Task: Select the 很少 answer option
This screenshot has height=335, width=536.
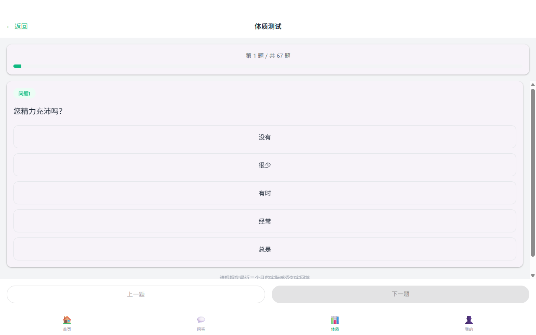Action: pyautogui.click(x=265, y=165)
